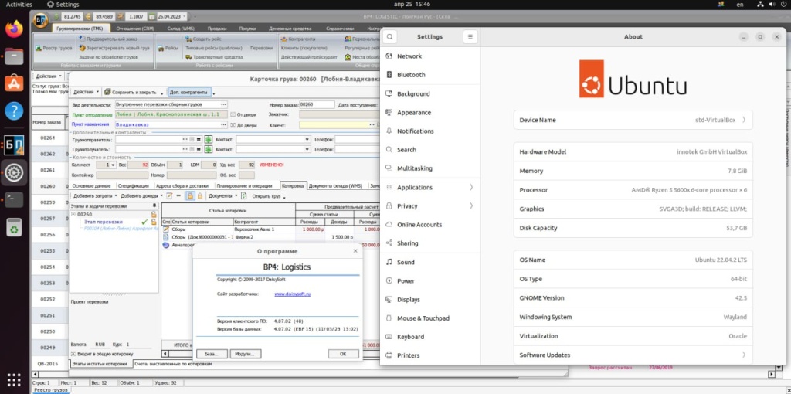Open Displays in the Settings sidebar

tap(429, 300)
